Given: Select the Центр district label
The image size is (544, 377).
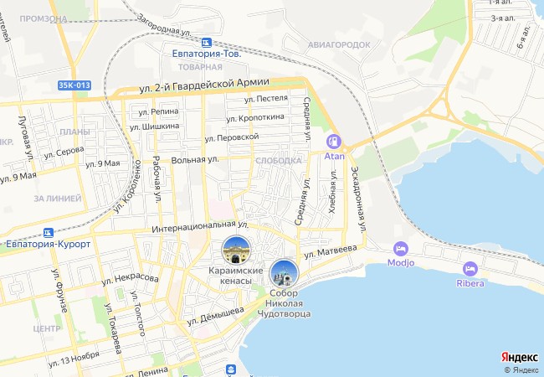Looking at the screenshot, I should [47, 328].
